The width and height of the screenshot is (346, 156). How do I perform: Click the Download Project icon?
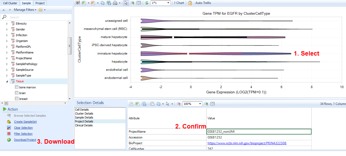[9, 140]
